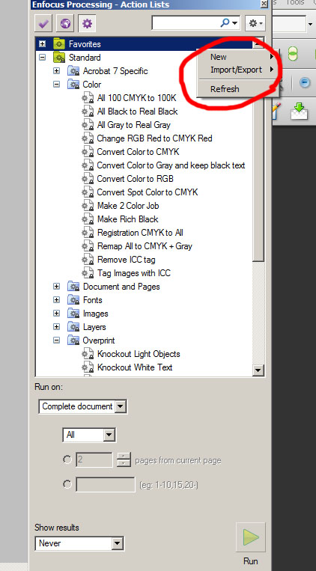
Task: Click the purple globe icon button
Action: (x=65, y=24)
